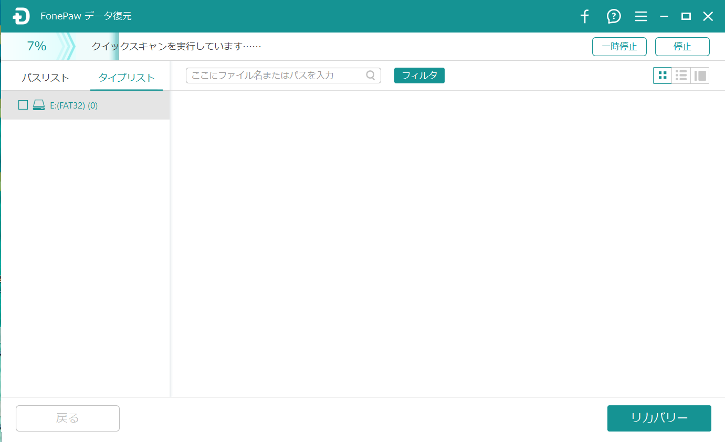Switch to list view layout
This screenshot has height=442, width=725.
pyautogui.click(x=681, y=76)
